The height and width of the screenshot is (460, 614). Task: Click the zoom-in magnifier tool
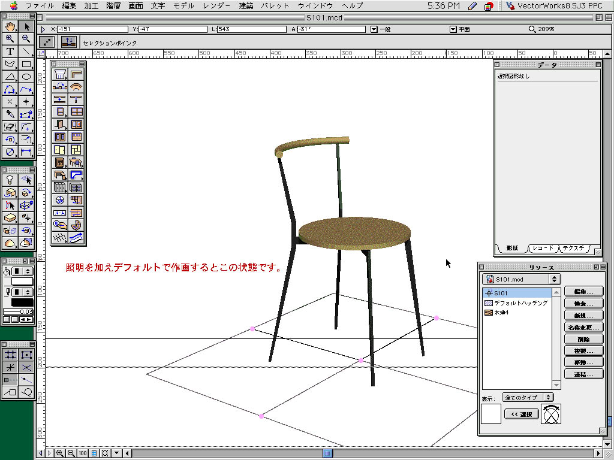coord(10,38)
